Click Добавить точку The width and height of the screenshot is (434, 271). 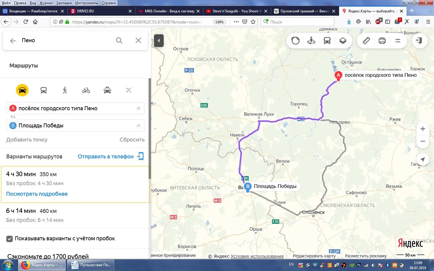pyautogui.click(x=27, y=140)
